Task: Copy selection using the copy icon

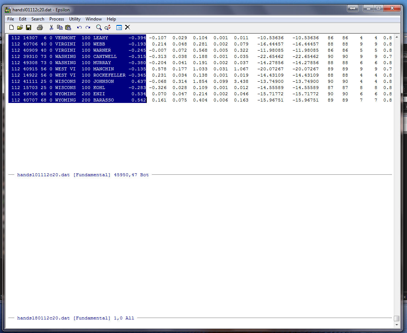Action: coord(60,27)
